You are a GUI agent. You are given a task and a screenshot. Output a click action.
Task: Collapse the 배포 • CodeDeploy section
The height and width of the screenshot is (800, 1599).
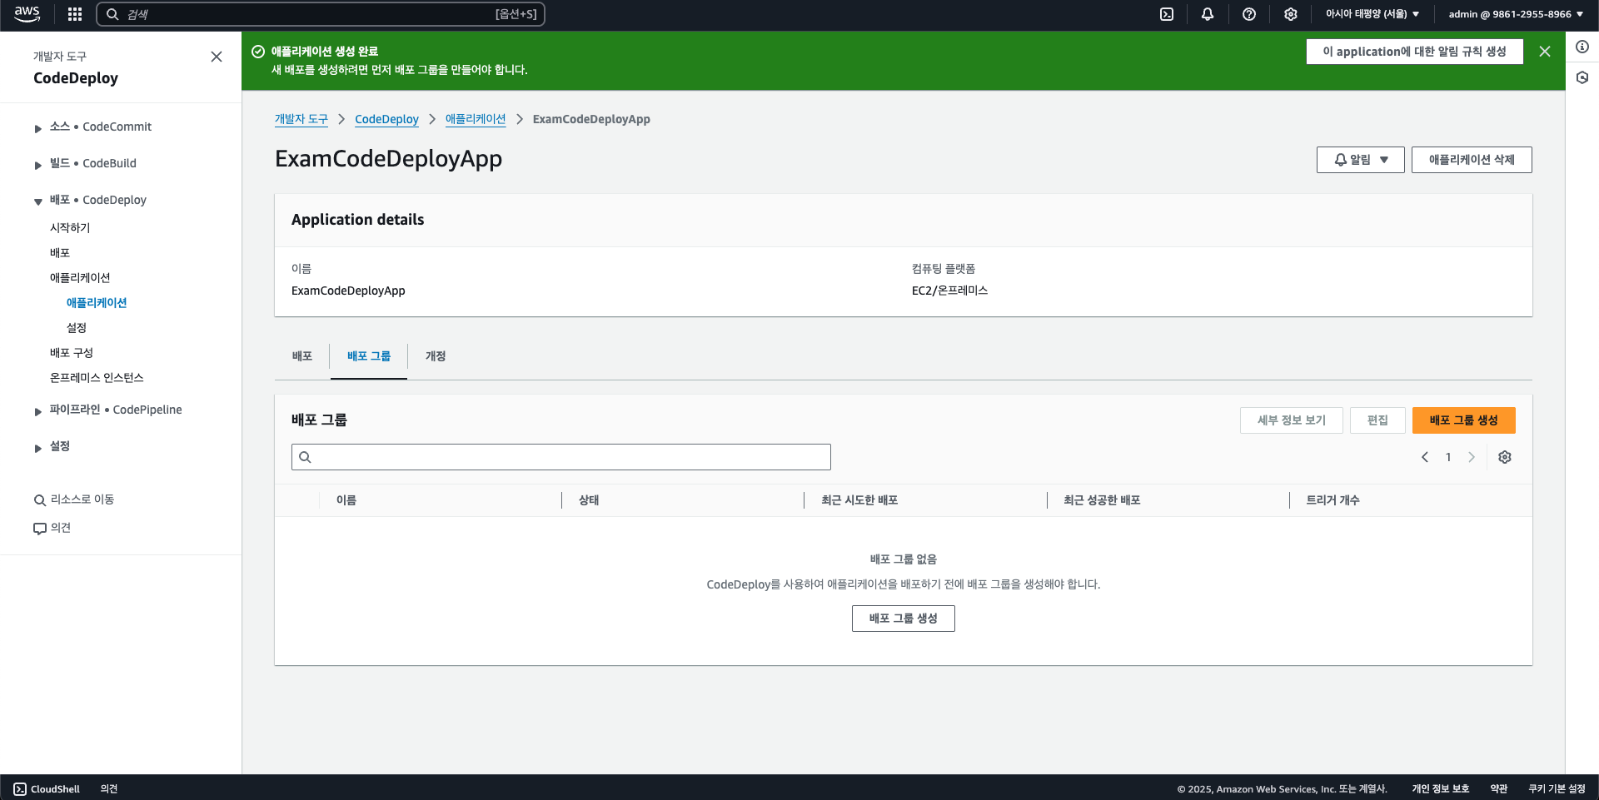(38, 201)
